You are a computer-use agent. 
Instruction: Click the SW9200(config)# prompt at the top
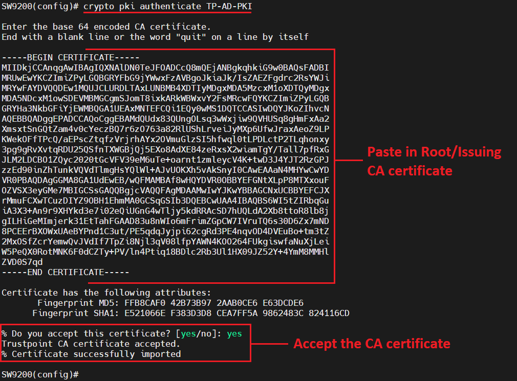[x=41, y=6]
